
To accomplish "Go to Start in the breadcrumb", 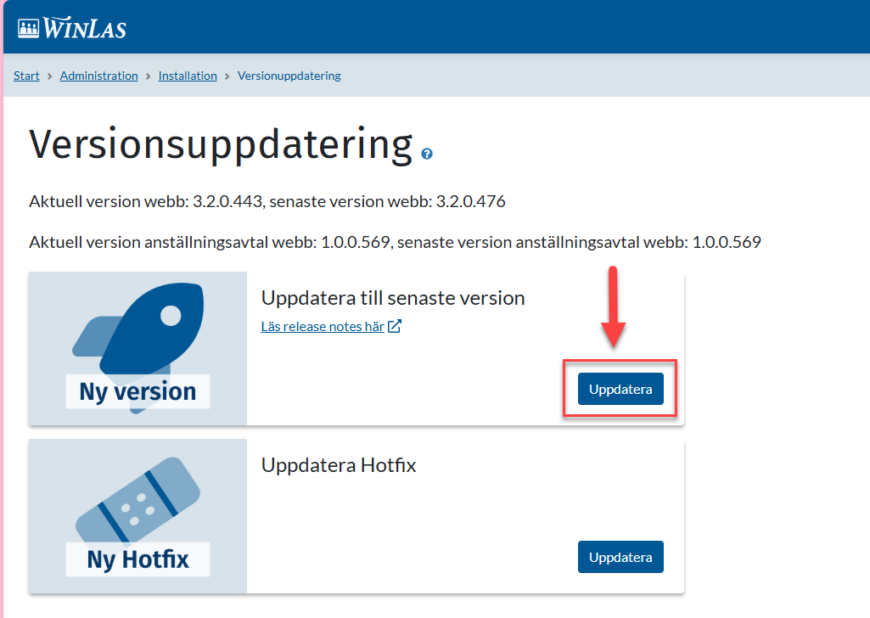I will [x=26, y=76].
